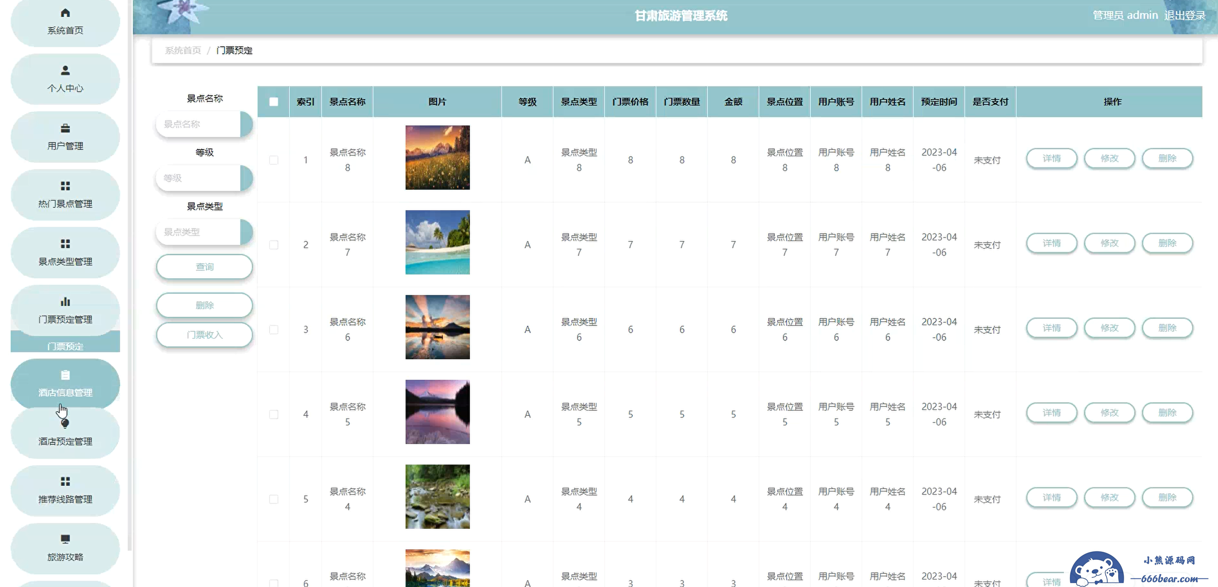1218x587 pixels.
Task: Click the grid icon for 热门景点管理
Action: (65, 186)
